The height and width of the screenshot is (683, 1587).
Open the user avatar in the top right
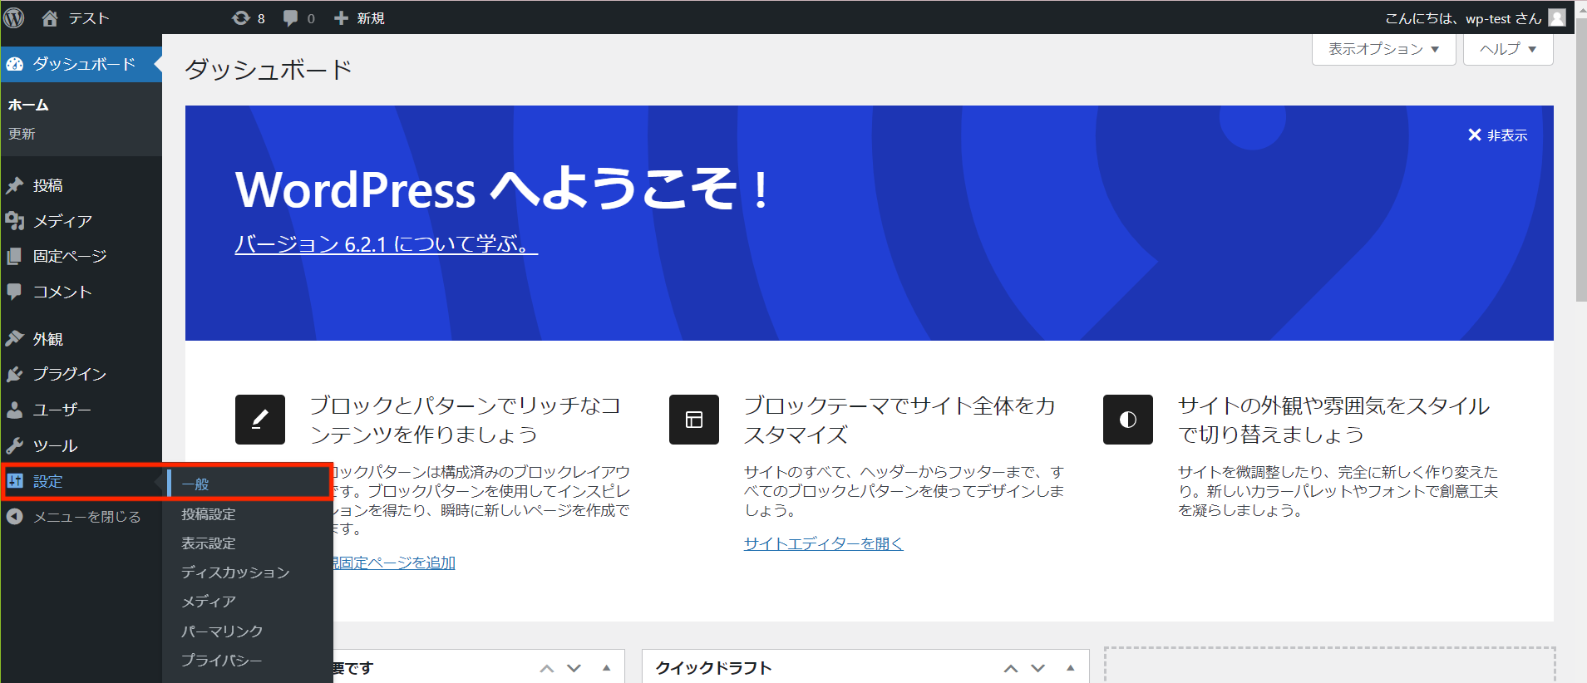tap(1556, 17)
